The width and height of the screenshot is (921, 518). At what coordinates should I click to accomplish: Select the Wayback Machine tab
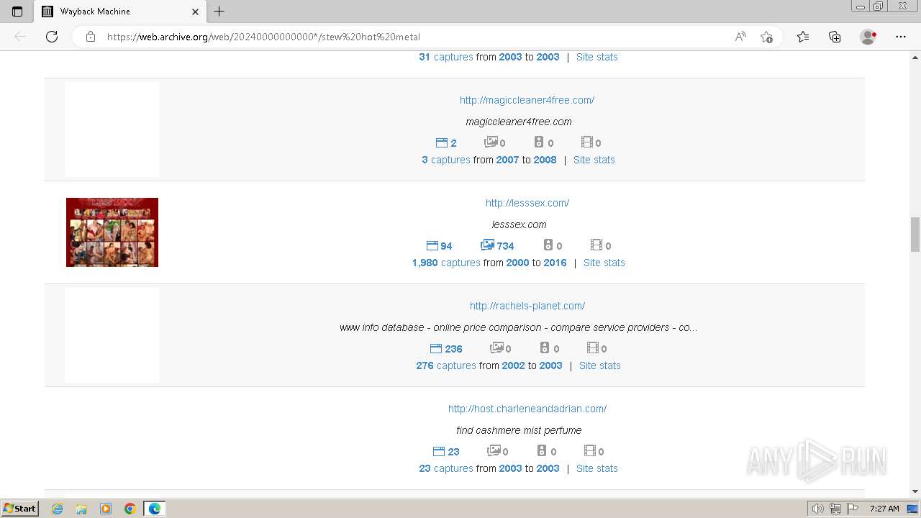pyautogui.click(x=119, y=12)
